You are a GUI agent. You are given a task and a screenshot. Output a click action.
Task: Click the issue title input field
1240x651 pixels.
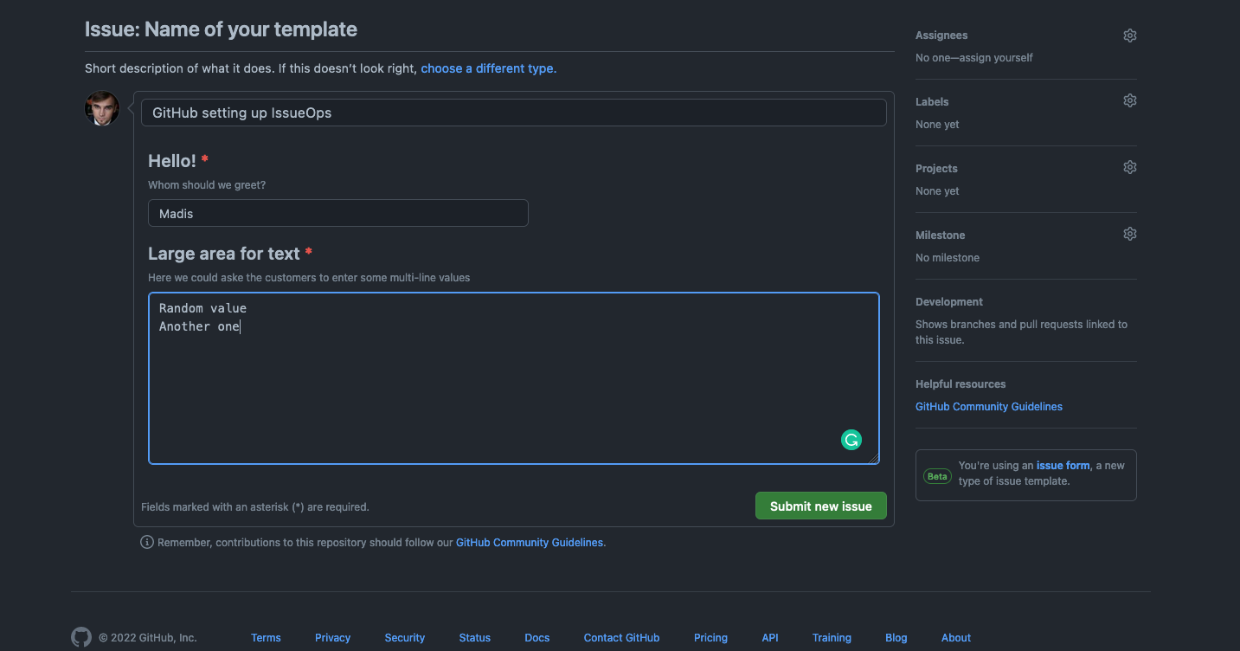pos(513,113)
